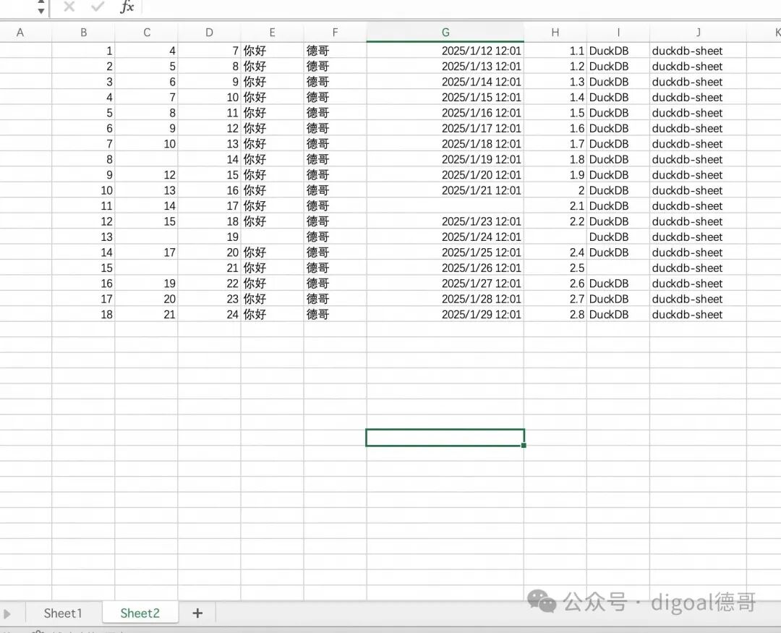Viewport: 781px width, 633px height.
Task: Click the cell with date 2025/1/21 12:01
Action: (445, 190)
